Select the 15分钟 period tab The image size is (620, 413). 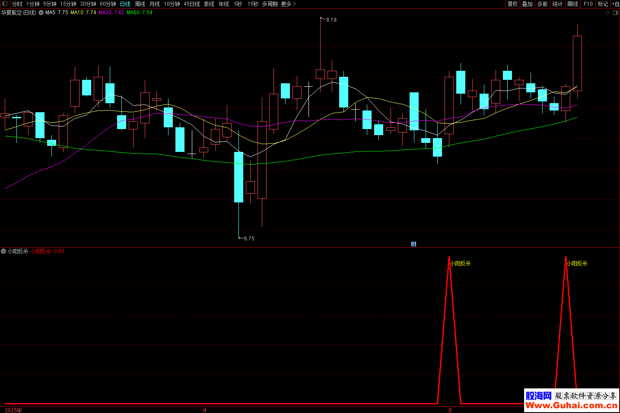[x=68, y=4]
